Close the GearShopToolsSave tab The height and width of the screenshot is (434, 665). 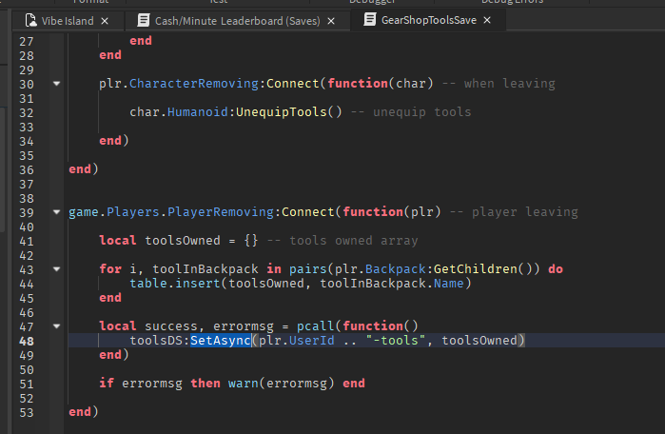tap(487, 20)
